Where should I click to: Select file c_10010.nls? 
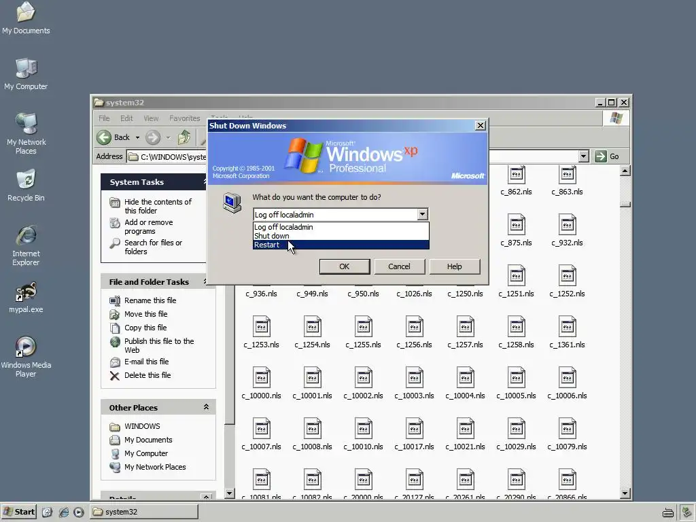pos(363,434)
